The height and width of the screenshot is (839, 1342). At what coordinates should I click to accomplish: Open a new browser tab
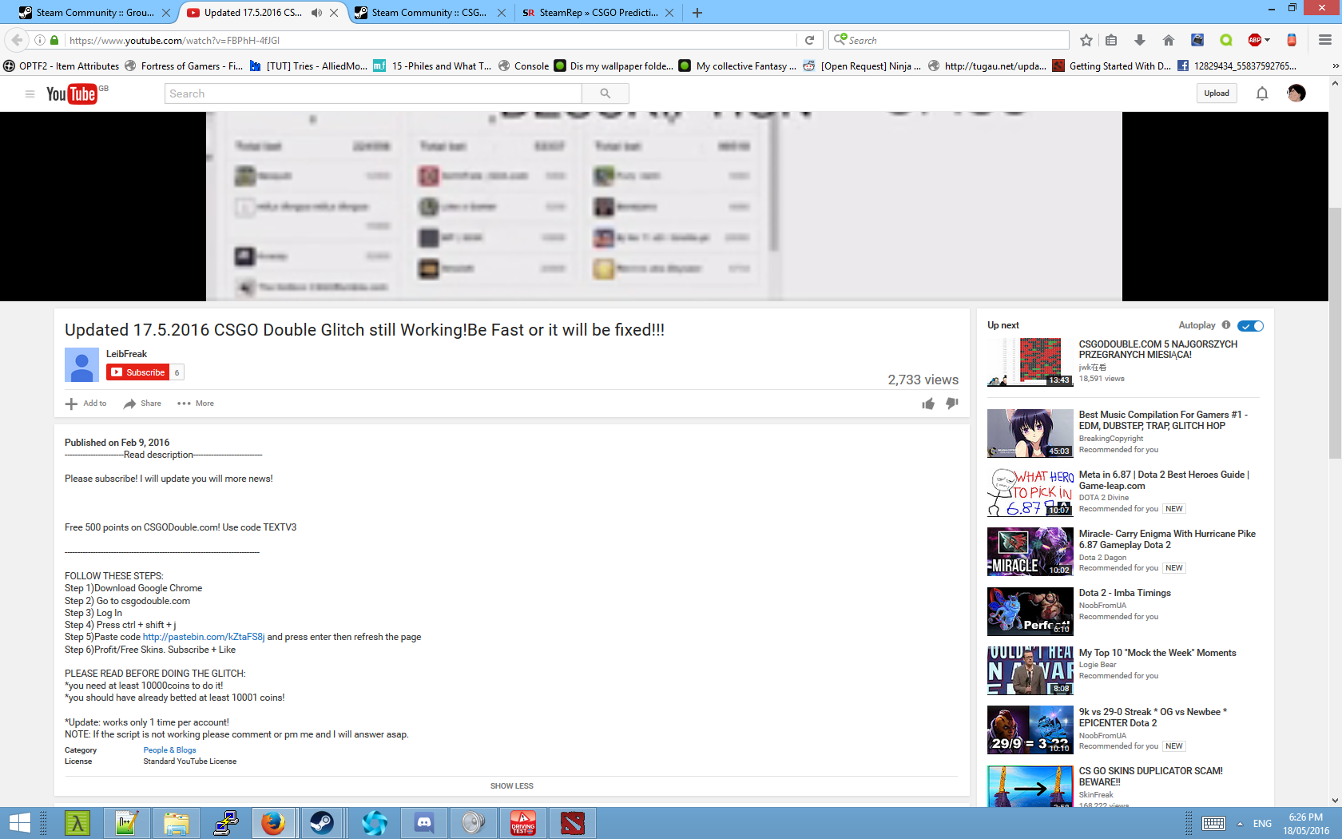[x=697, y=13]
